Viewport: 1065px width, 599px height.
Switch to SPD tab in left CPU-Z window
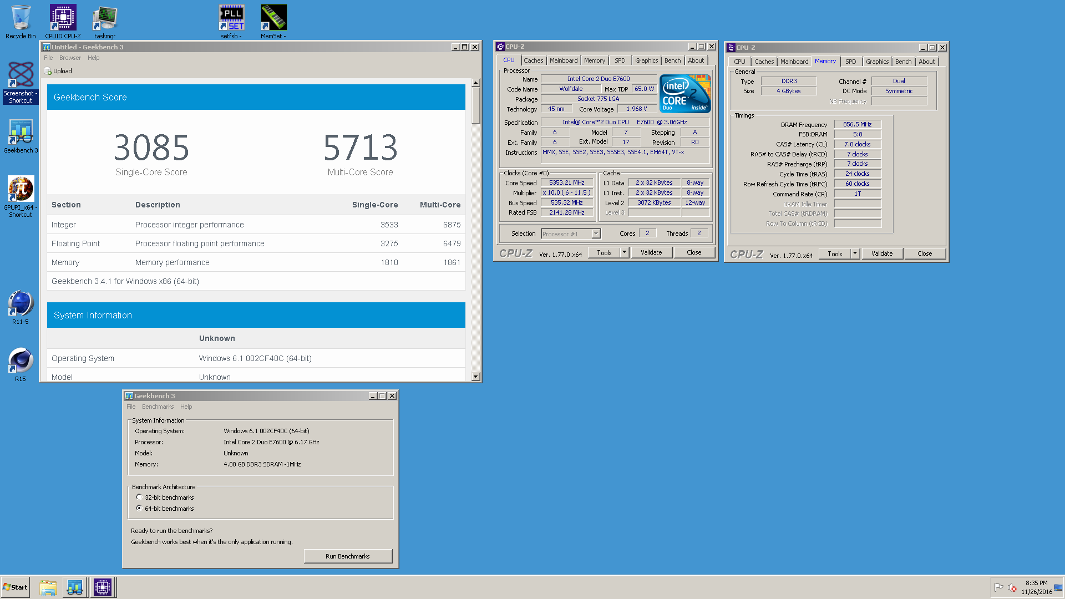point(620,60)
